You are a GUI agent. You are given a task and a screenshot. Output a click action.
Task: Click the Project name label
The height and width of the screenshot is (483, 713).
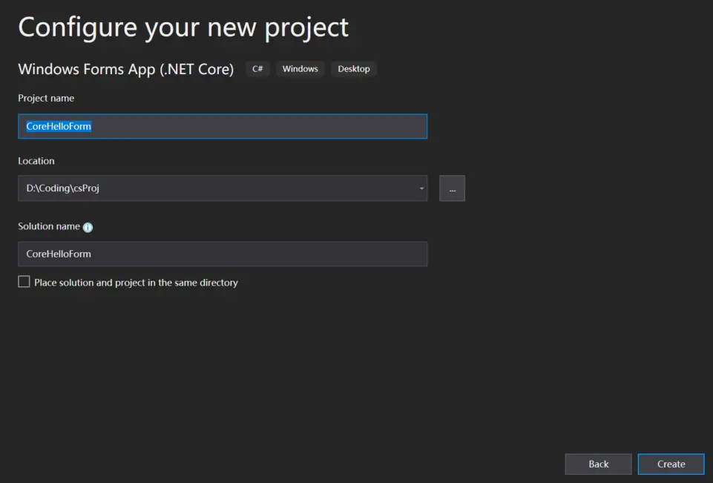tap(46, 98)
